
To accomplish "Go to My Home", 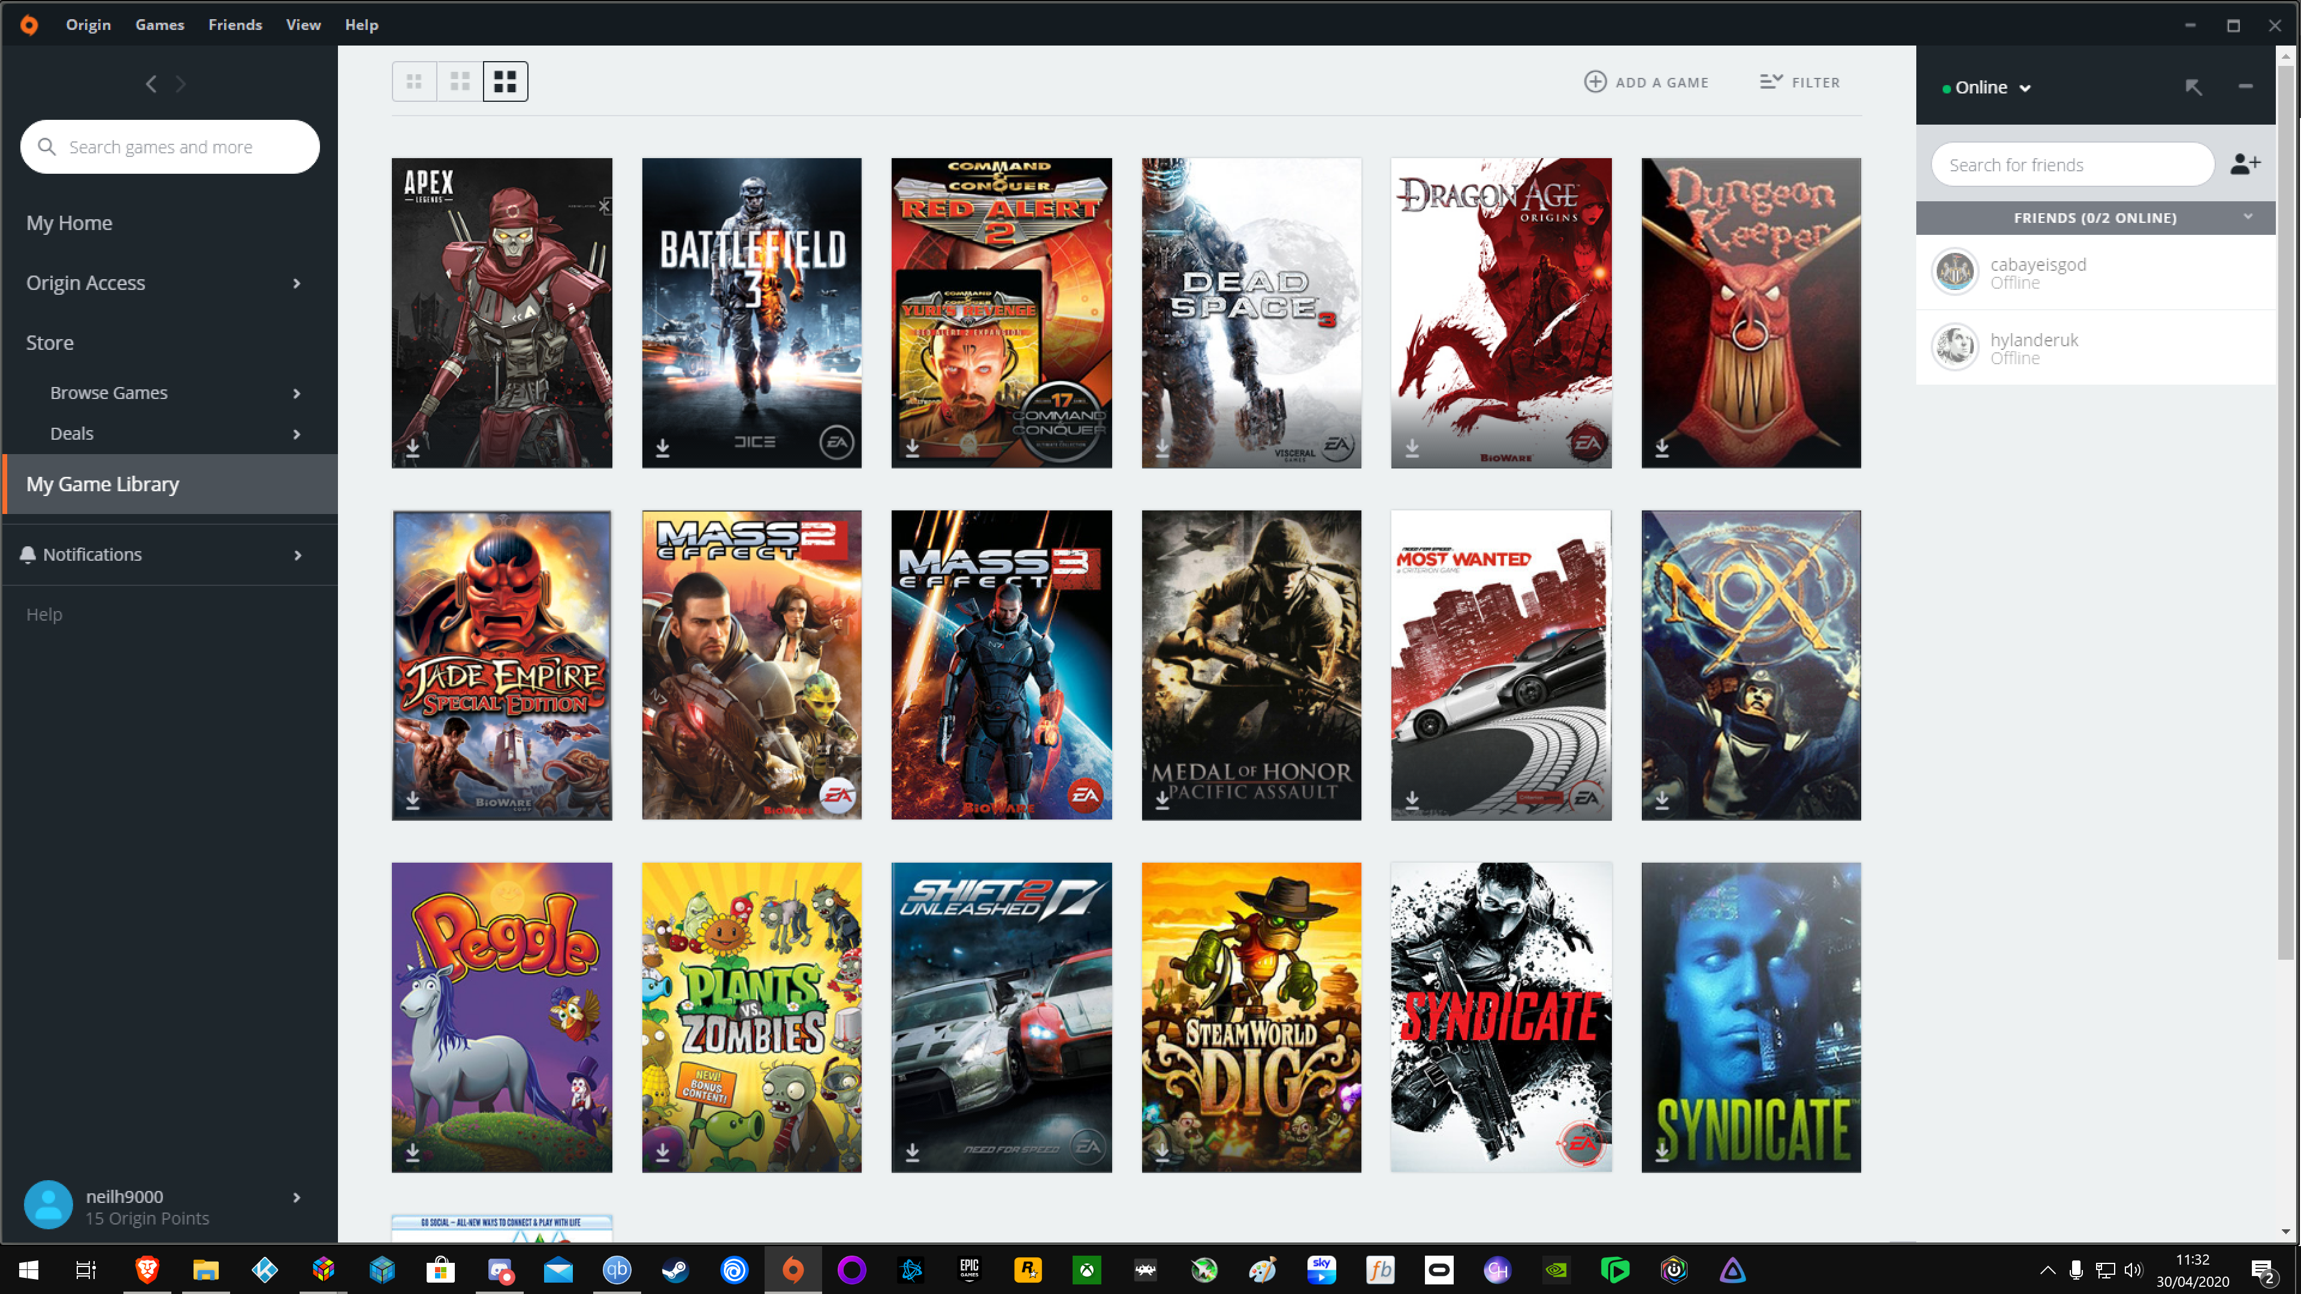I will pyautogui.click(x=69, y=222).
